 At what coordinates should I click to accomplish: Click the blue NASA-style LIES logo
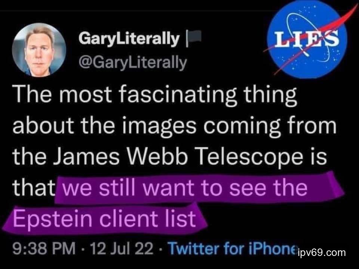(308, 39)
